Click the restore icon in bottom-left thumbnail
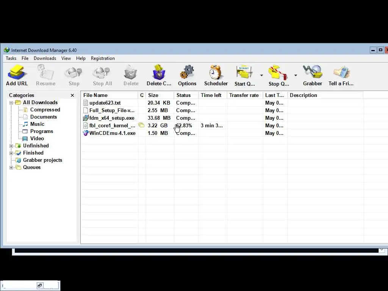Screen dimensions: 388x291 [40, 286]
